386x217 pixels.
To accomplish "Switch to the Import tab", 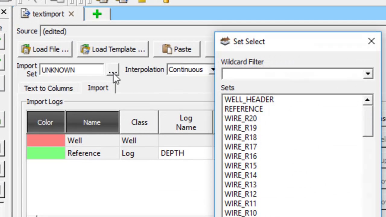I will click(98, 88).
